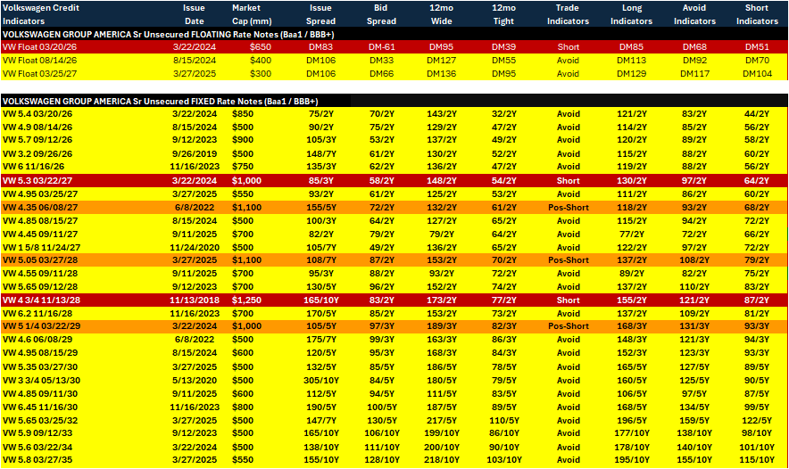Select 218/10Y in the 12mo Wide column
Viewport: 789px width, 469px height.
(x=441, y=460)
